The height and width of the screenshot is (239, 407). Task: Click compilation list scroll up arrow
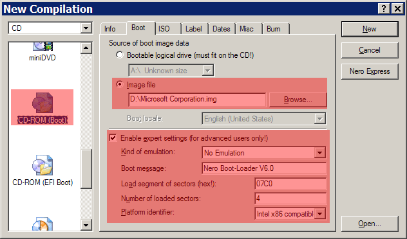pyautogui.click(x=86, y=48)
